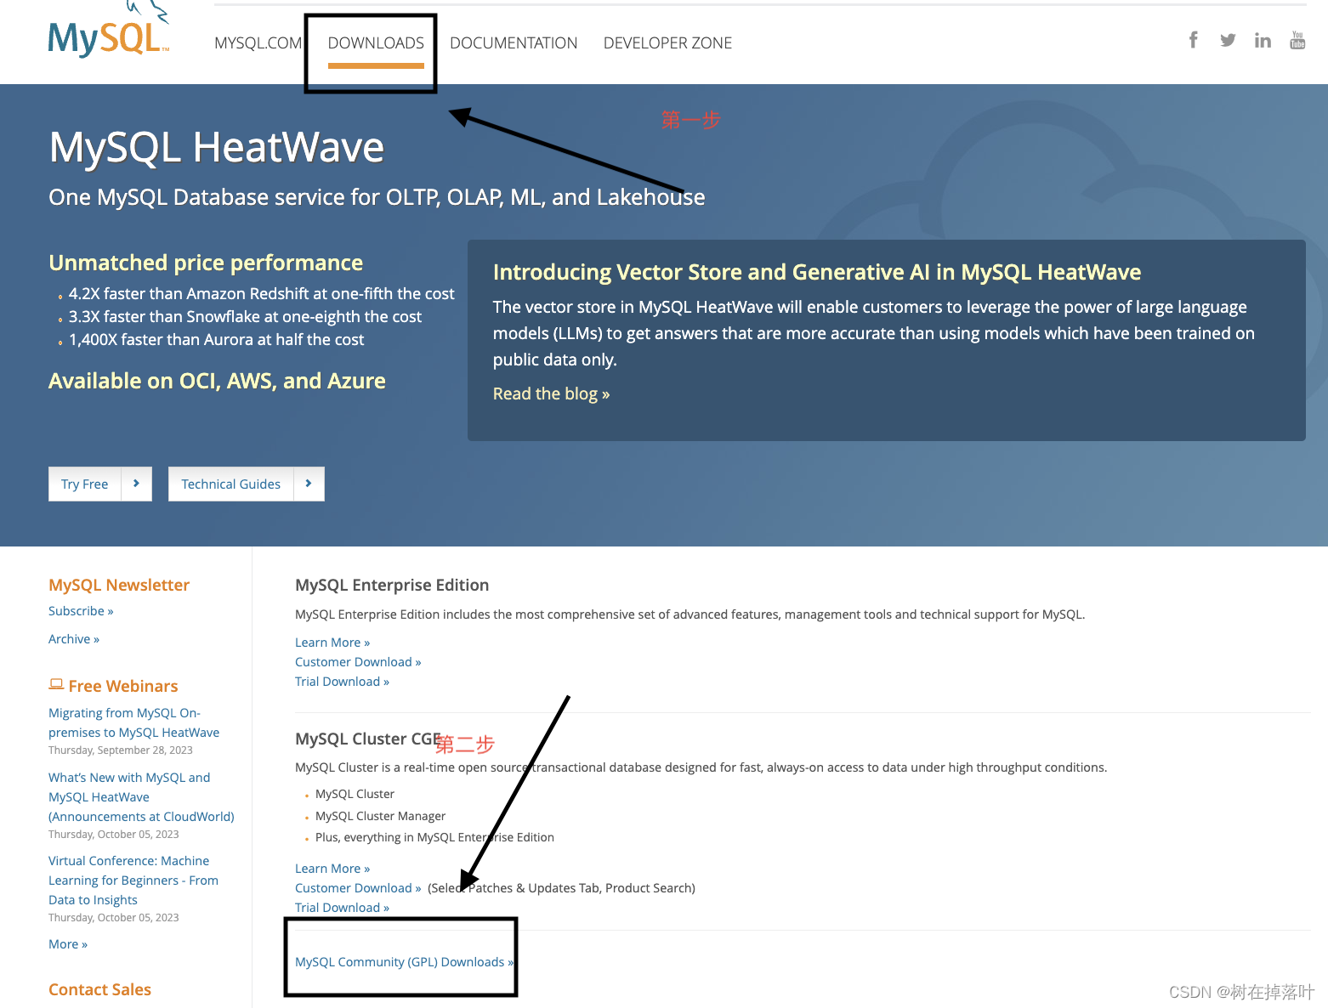The height and width of the screenshot is (1008, 1328).
Task: Open the DOCUMENTATION nav item
Action: (514, 42)
